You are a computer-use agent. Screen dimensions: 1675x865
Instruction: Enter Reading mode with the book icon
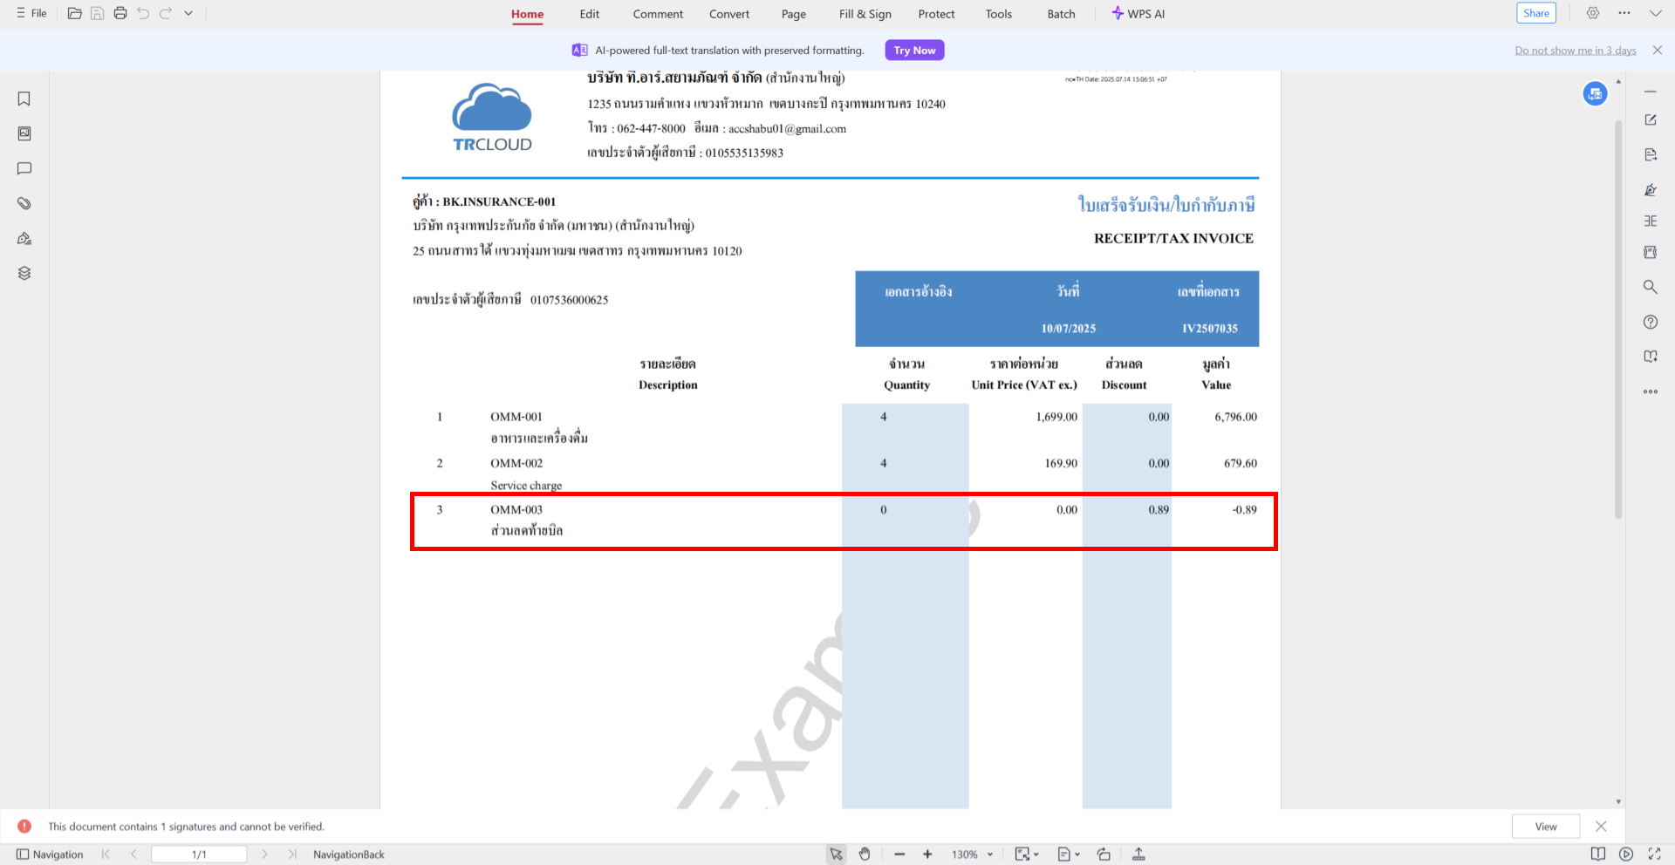click(x=1598, y=855)
